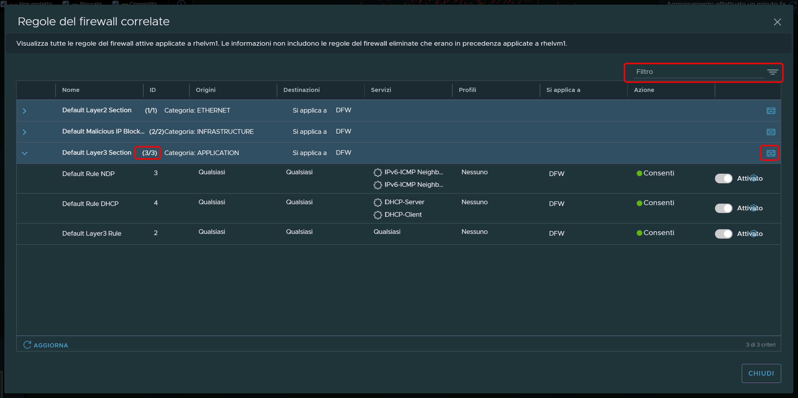Open gear settings for Default Rule NDP
The image size is (798, 398).
754,178
